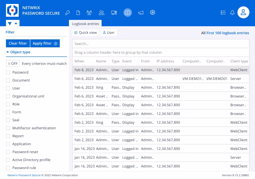Check the Password object type checkbox

pos(8,72)
